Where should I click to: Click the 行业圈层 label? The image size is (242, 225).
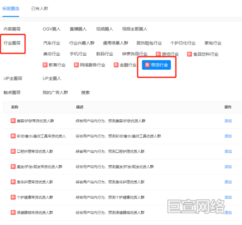click(x=12, y=43)
